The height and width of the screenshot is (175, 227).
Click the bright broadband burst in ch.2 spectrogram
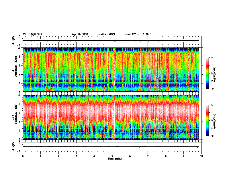(115, 117)
